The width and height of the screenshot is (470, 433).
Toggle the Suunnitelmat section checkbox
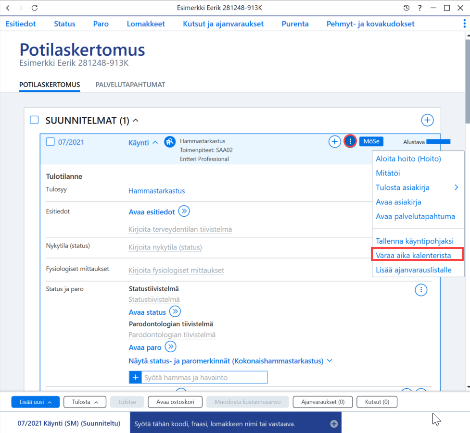point(35,120)
